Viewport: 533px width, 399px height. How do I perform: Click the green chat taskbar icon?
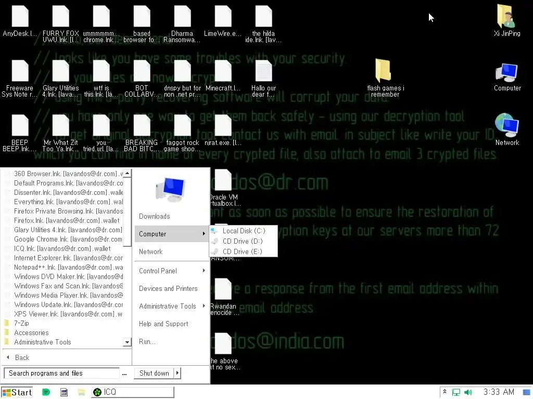[46, 392]
